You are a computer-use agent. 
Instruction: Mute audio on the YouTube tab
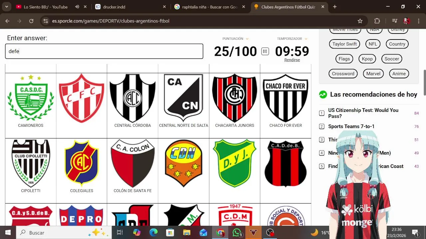pyautogui.click(x=77, y=7)
